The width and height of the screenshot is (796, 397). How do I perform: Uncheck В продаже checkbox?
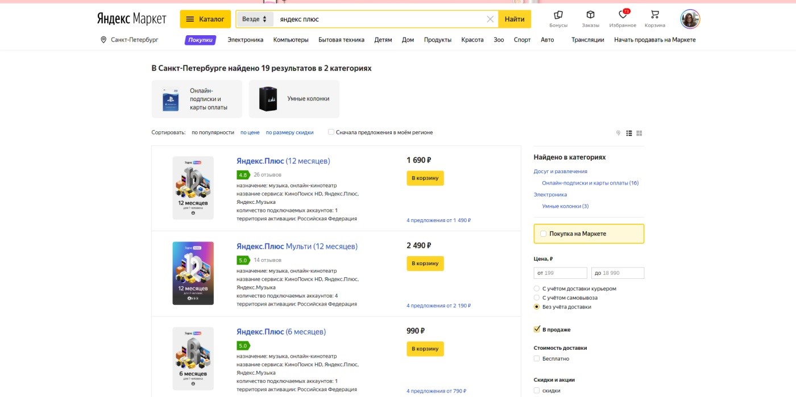[537, 329]
